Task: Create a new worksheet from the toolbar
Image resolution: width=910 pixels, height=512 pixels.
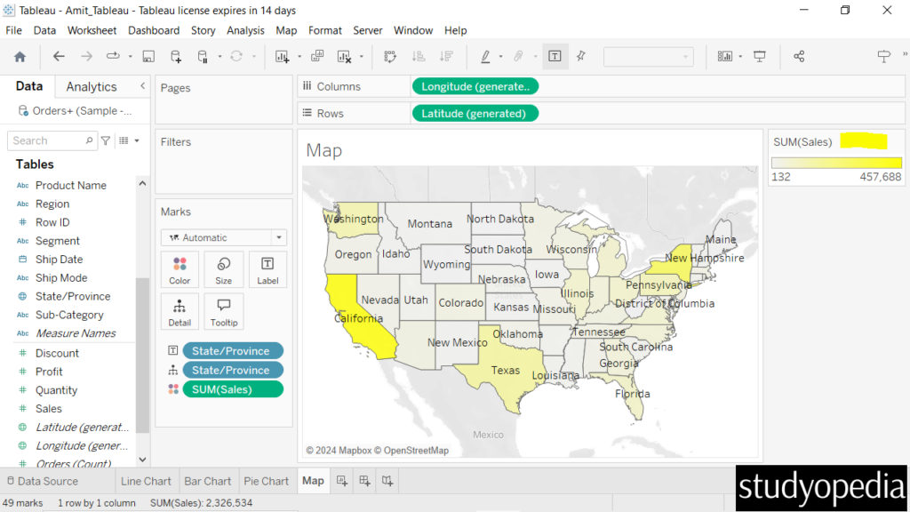Action: [282, 56]
